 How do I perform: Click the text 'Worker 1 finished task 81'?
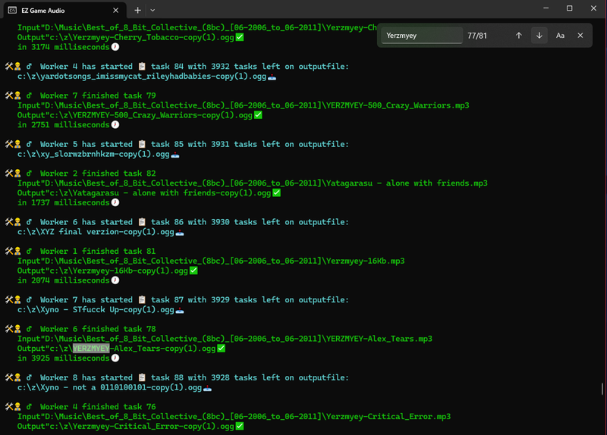tap(98, 251)
